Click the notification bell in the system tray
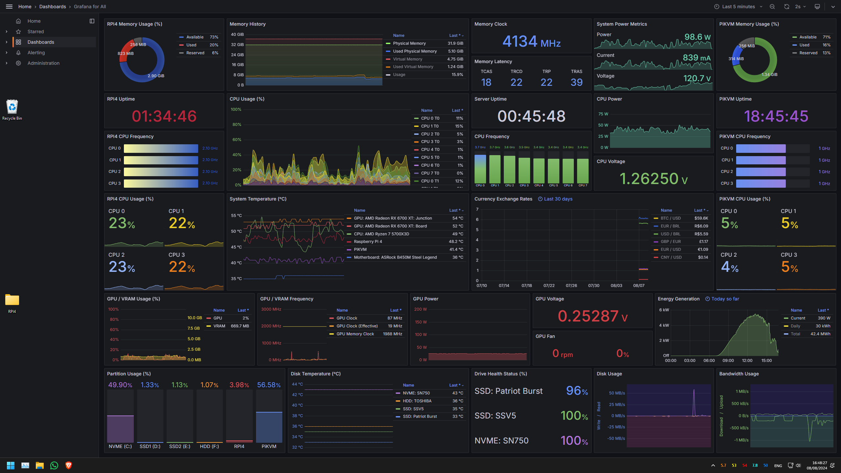 click(x=832, y=465)
